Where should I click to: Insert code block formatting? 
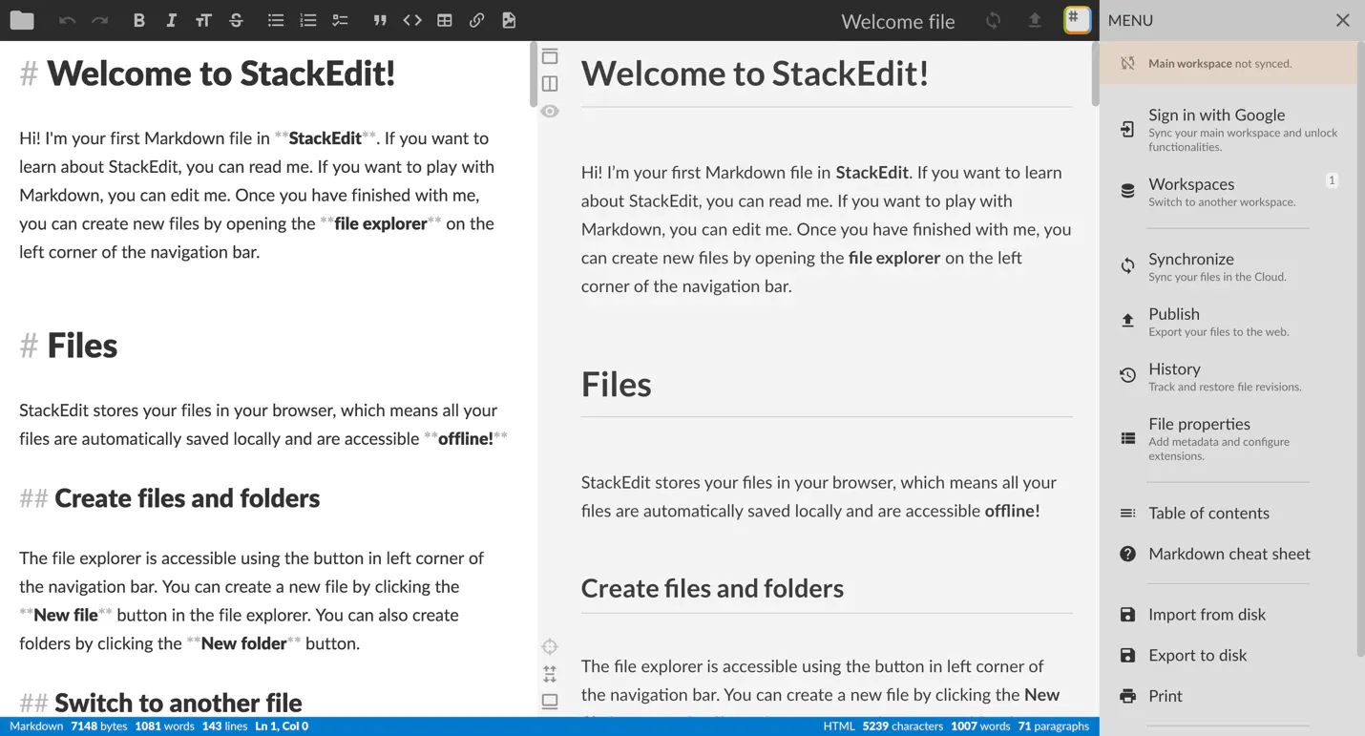tap(412, 20)
